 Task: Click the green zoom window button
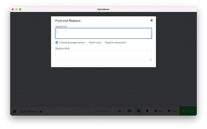tap(20, 9)
